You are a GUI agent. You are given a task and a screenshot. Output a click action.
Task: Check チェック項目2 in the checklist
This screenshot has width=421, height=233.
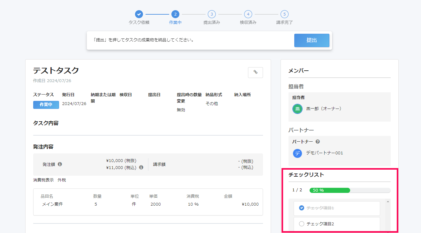coord(302,224)
